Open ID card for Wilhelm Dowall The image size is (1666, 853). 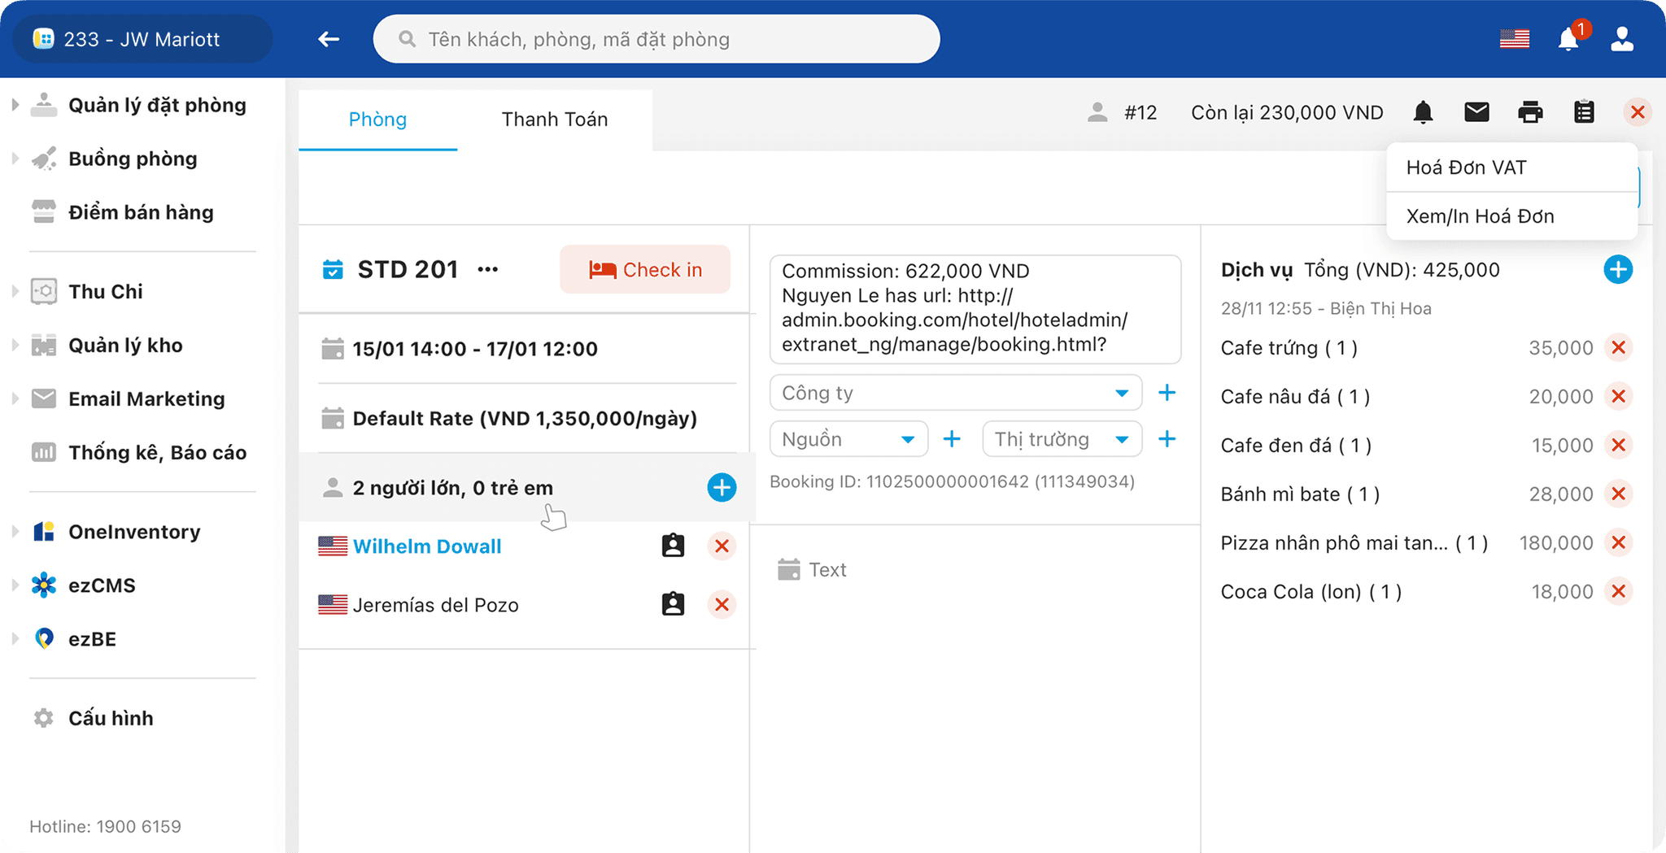pyautogui.click(x=673, y=546)
